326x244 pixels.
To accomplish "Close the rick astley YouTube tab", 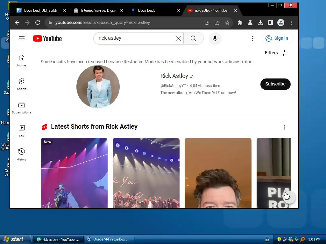I will click(x=236, y=10).
